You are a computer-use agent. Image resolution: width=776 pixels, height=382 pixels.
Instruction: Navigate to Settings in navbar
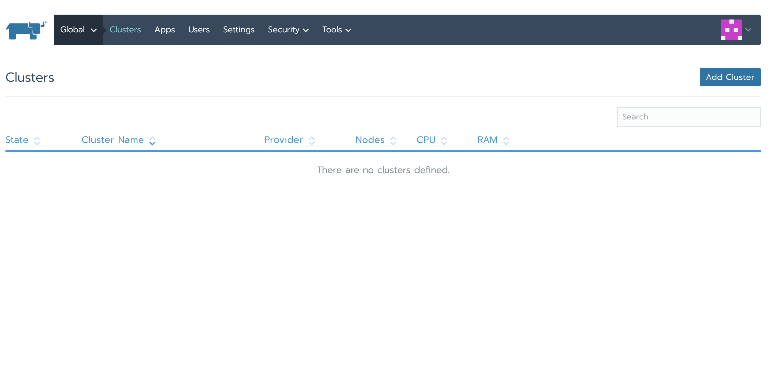[238, 30]
